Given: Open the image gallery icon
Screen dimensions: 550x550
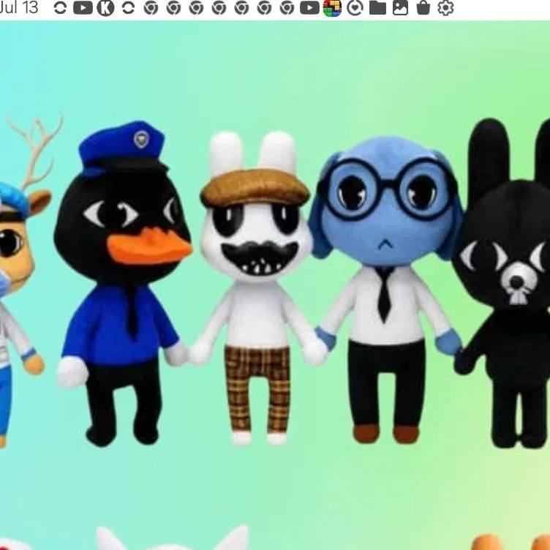Looking at the screenshot, I should (x=400, y=8).
